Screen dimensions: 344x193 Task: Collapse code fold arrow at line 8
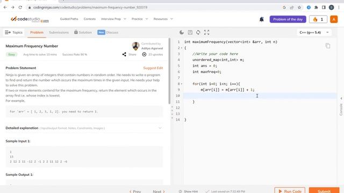(182, 84)
